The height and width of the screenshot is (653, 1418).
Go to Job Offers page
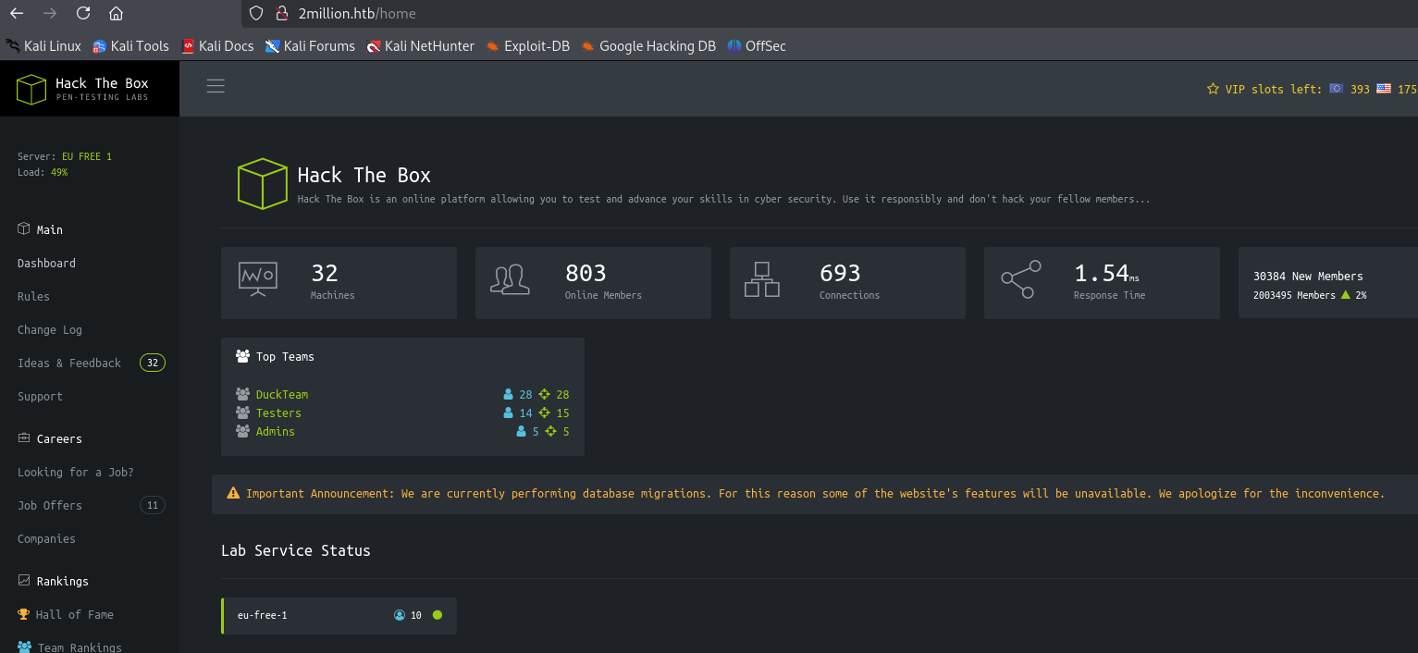coord(50,506)
